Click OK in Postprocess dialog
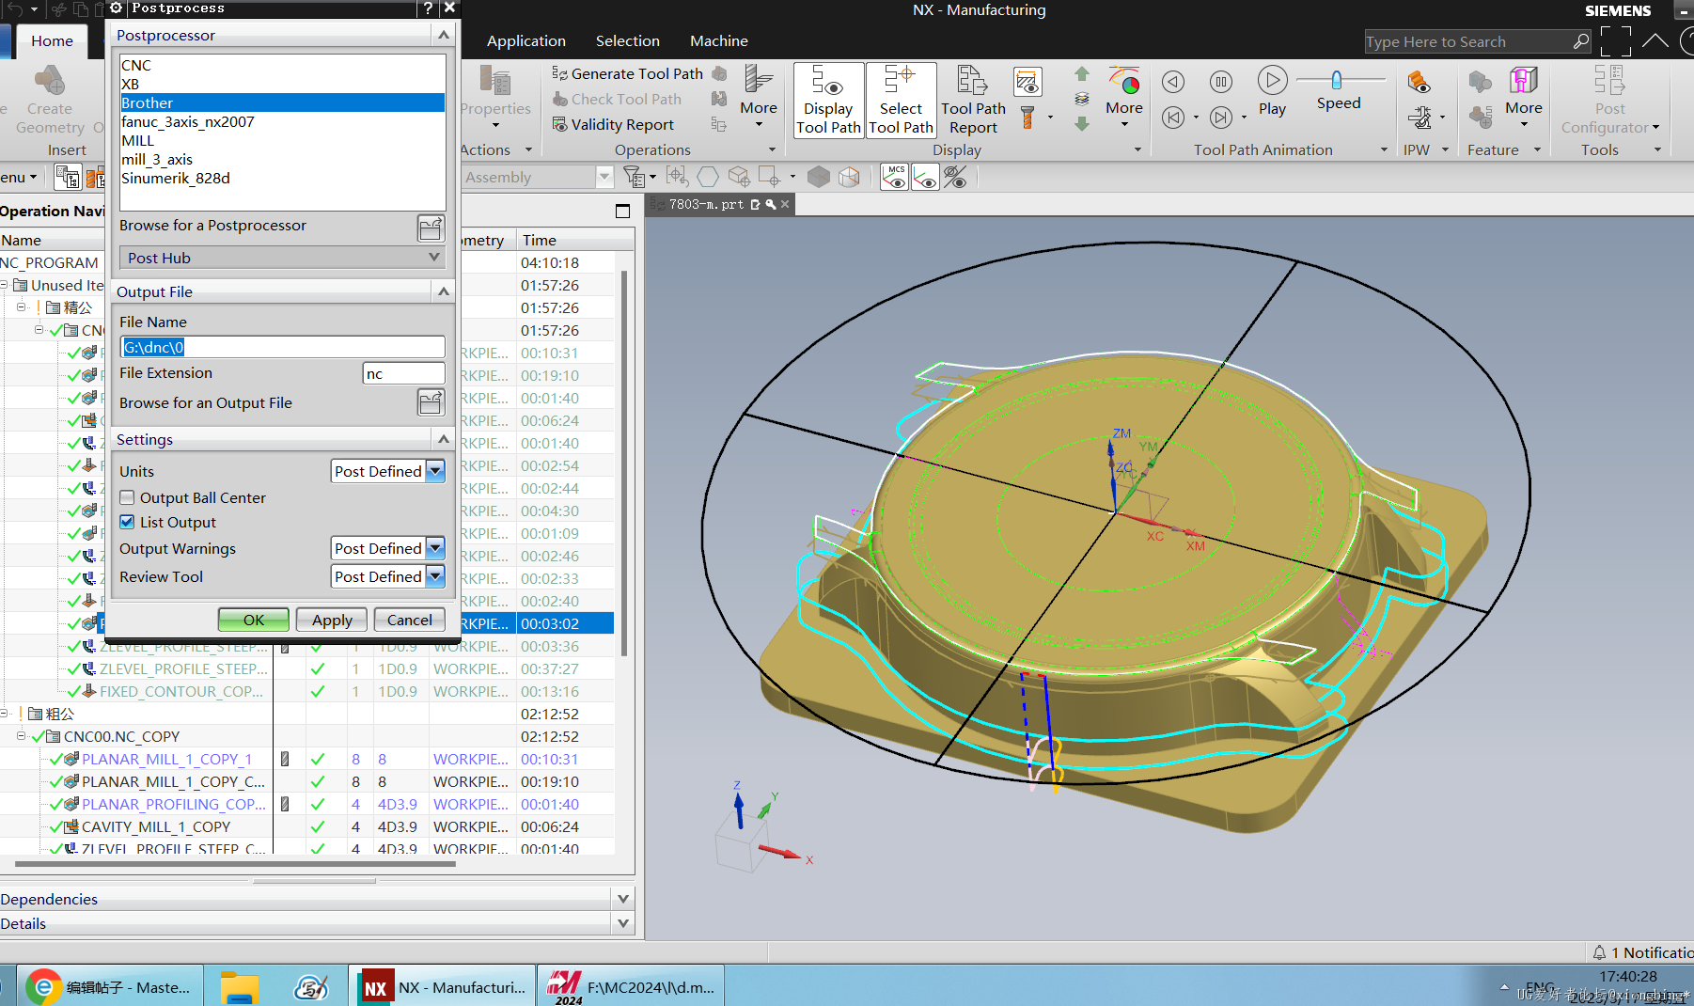 [254, 620]
